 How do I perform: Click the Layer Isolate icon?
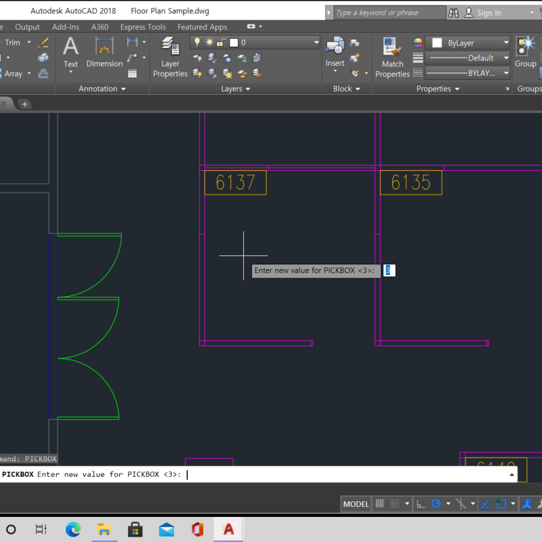click(x=212, y=58)
